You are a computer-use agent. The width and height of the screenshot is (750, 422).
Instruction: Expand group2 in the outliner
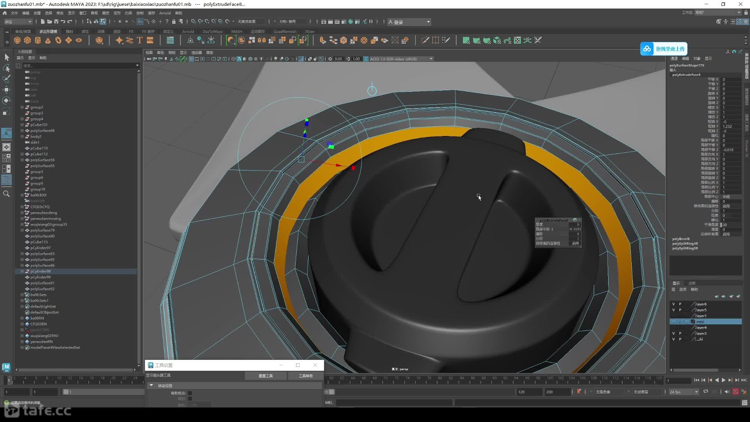pyautogui.click(x=22, y=107)
